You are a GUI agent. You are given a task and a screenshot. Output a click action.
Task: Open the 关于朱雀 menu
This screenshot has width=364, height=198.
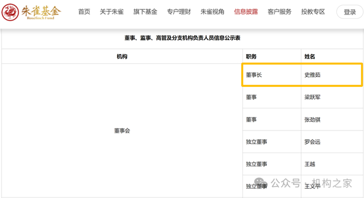[112, 11]
